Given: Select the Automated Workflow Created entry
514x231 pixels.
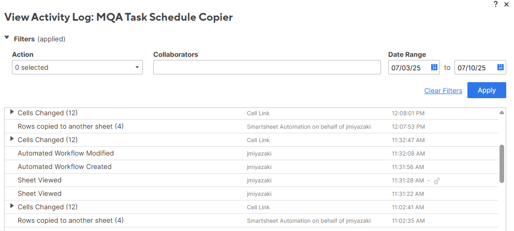Looking at the screenshot, I should pos(251,167).
